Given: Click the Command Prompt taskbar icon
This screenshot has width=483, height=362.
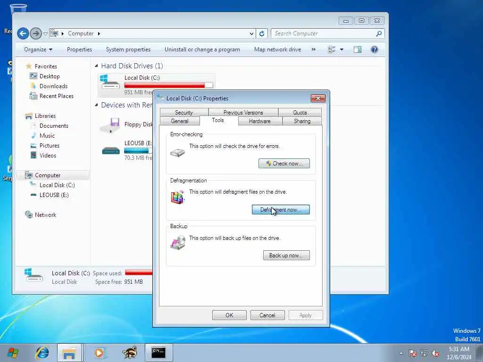Looking at the screenshot, I should [x=158, y=353].
